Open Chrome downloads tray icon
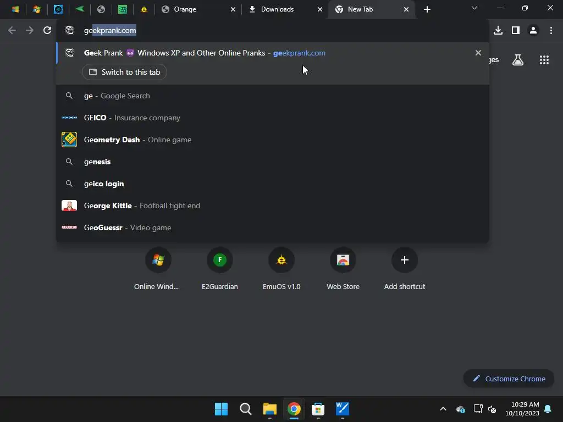 pyautogui.click(x=498, y=31)
